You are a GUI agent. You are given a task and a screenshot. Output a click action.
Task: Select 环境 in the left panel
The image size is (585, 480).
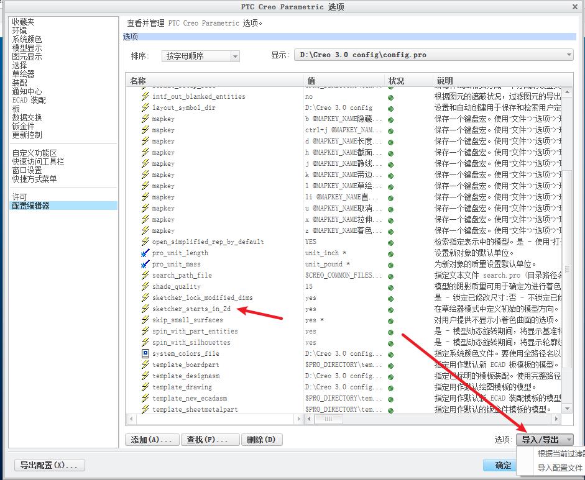[19, 30]
